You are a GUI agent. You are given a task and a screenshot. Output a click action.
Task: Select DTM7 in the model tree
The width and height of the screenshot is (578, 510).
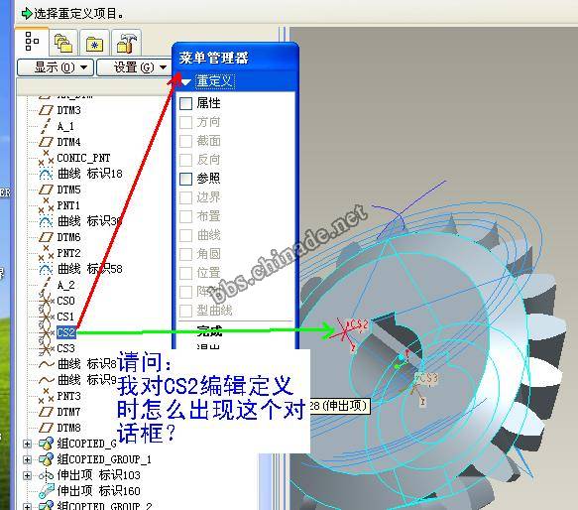coord(68,412)
